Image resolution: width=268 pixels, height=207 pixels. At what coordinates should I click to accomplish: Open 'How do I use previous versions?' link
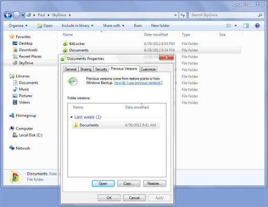(138, 83)
